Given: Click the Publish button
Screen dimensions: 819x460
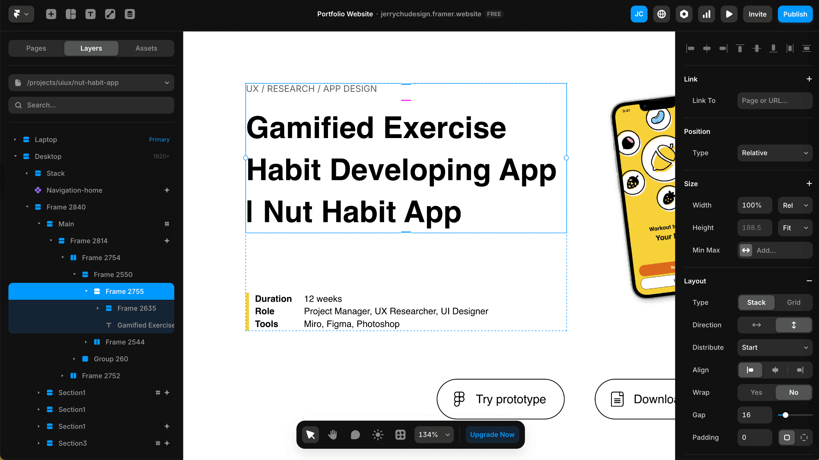Looking at the screenshot, I should [x=795, y=14].
